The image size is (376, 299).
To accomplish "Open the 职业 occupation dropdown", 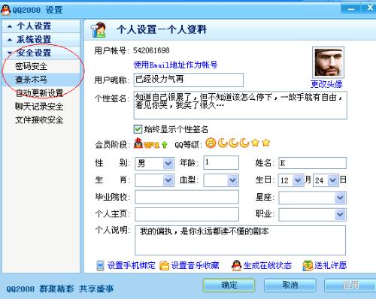I will (340, 215).
